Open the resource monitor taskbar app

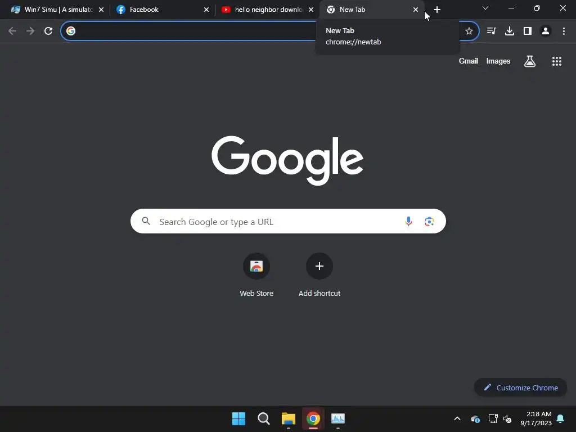tap(338, 418)
